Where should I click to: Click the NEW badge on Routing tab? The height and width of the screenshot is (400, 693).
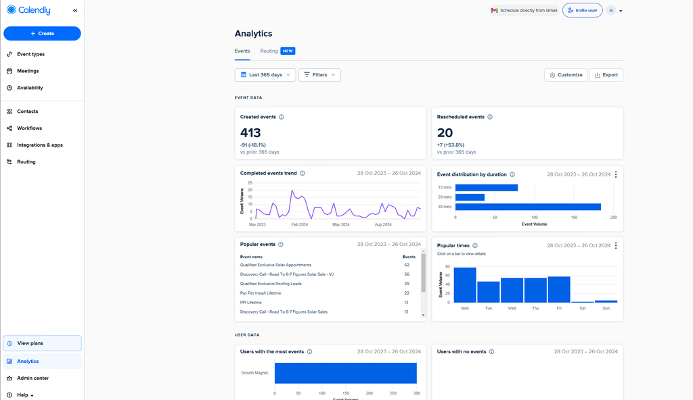[x=288, y=51]
